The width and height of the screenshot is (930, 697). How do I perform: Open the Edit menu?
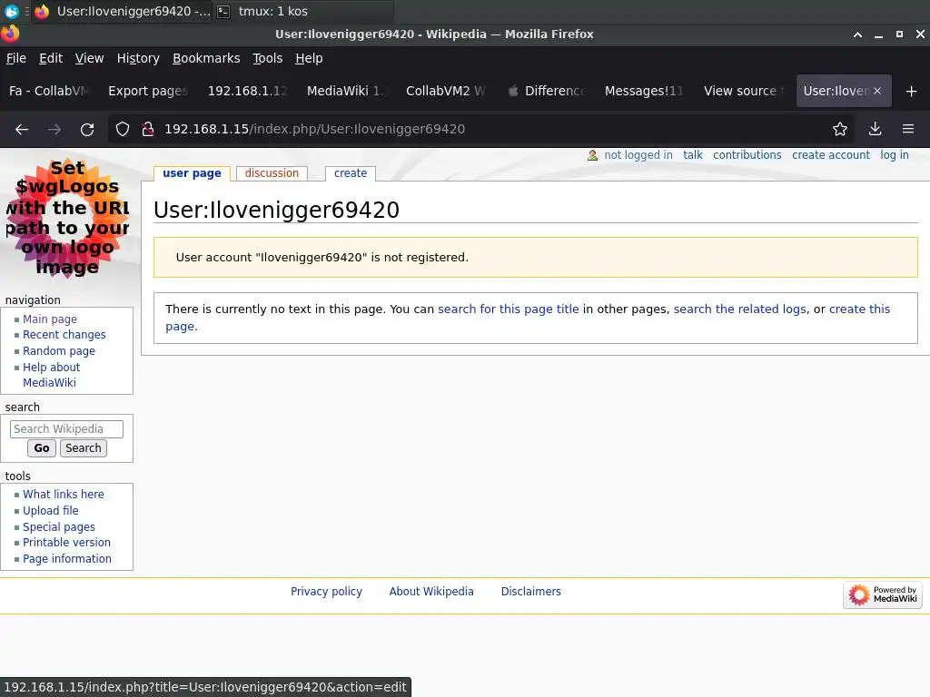click(51, 58)
